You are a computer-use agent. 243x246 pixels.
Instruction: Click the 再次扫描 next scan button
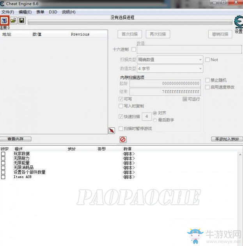point(158,34)
